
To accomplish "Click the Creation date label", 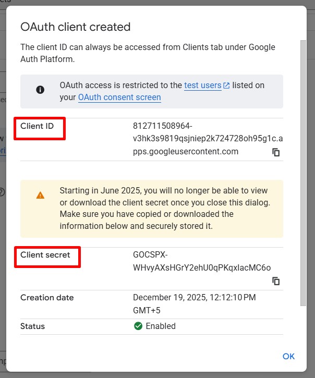I will [x=47, y=298].
